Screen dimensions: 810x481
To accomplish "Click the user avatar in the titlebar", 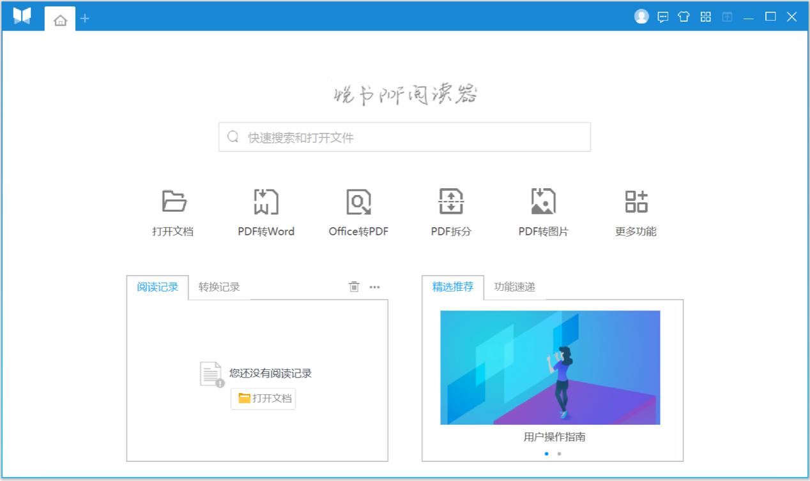I will (x=641, y=16).
